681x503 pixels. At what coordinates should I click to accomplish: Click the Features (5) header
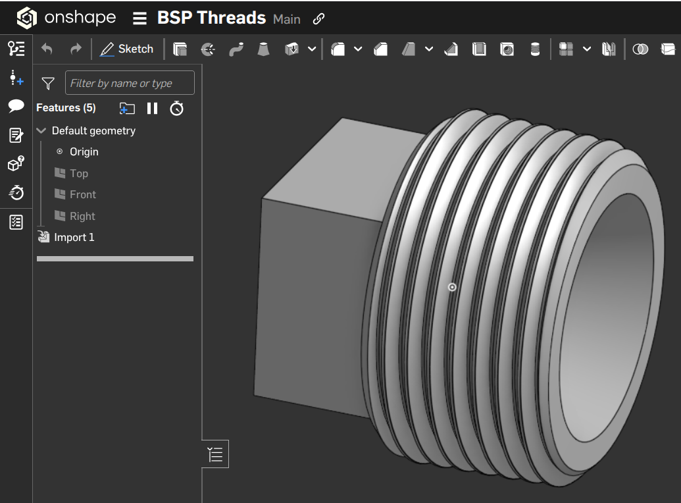tap(66, 108)
